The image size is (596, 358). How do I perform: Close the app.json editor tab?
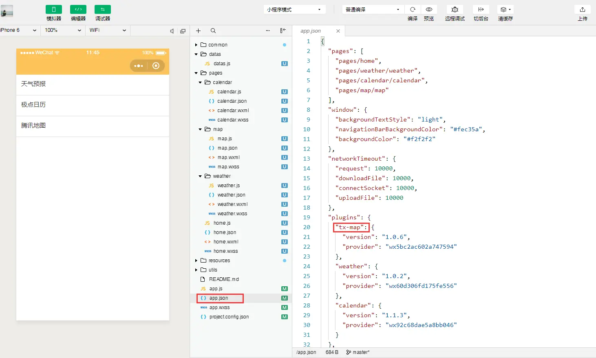pyautogui.click(x=338, y=31)
